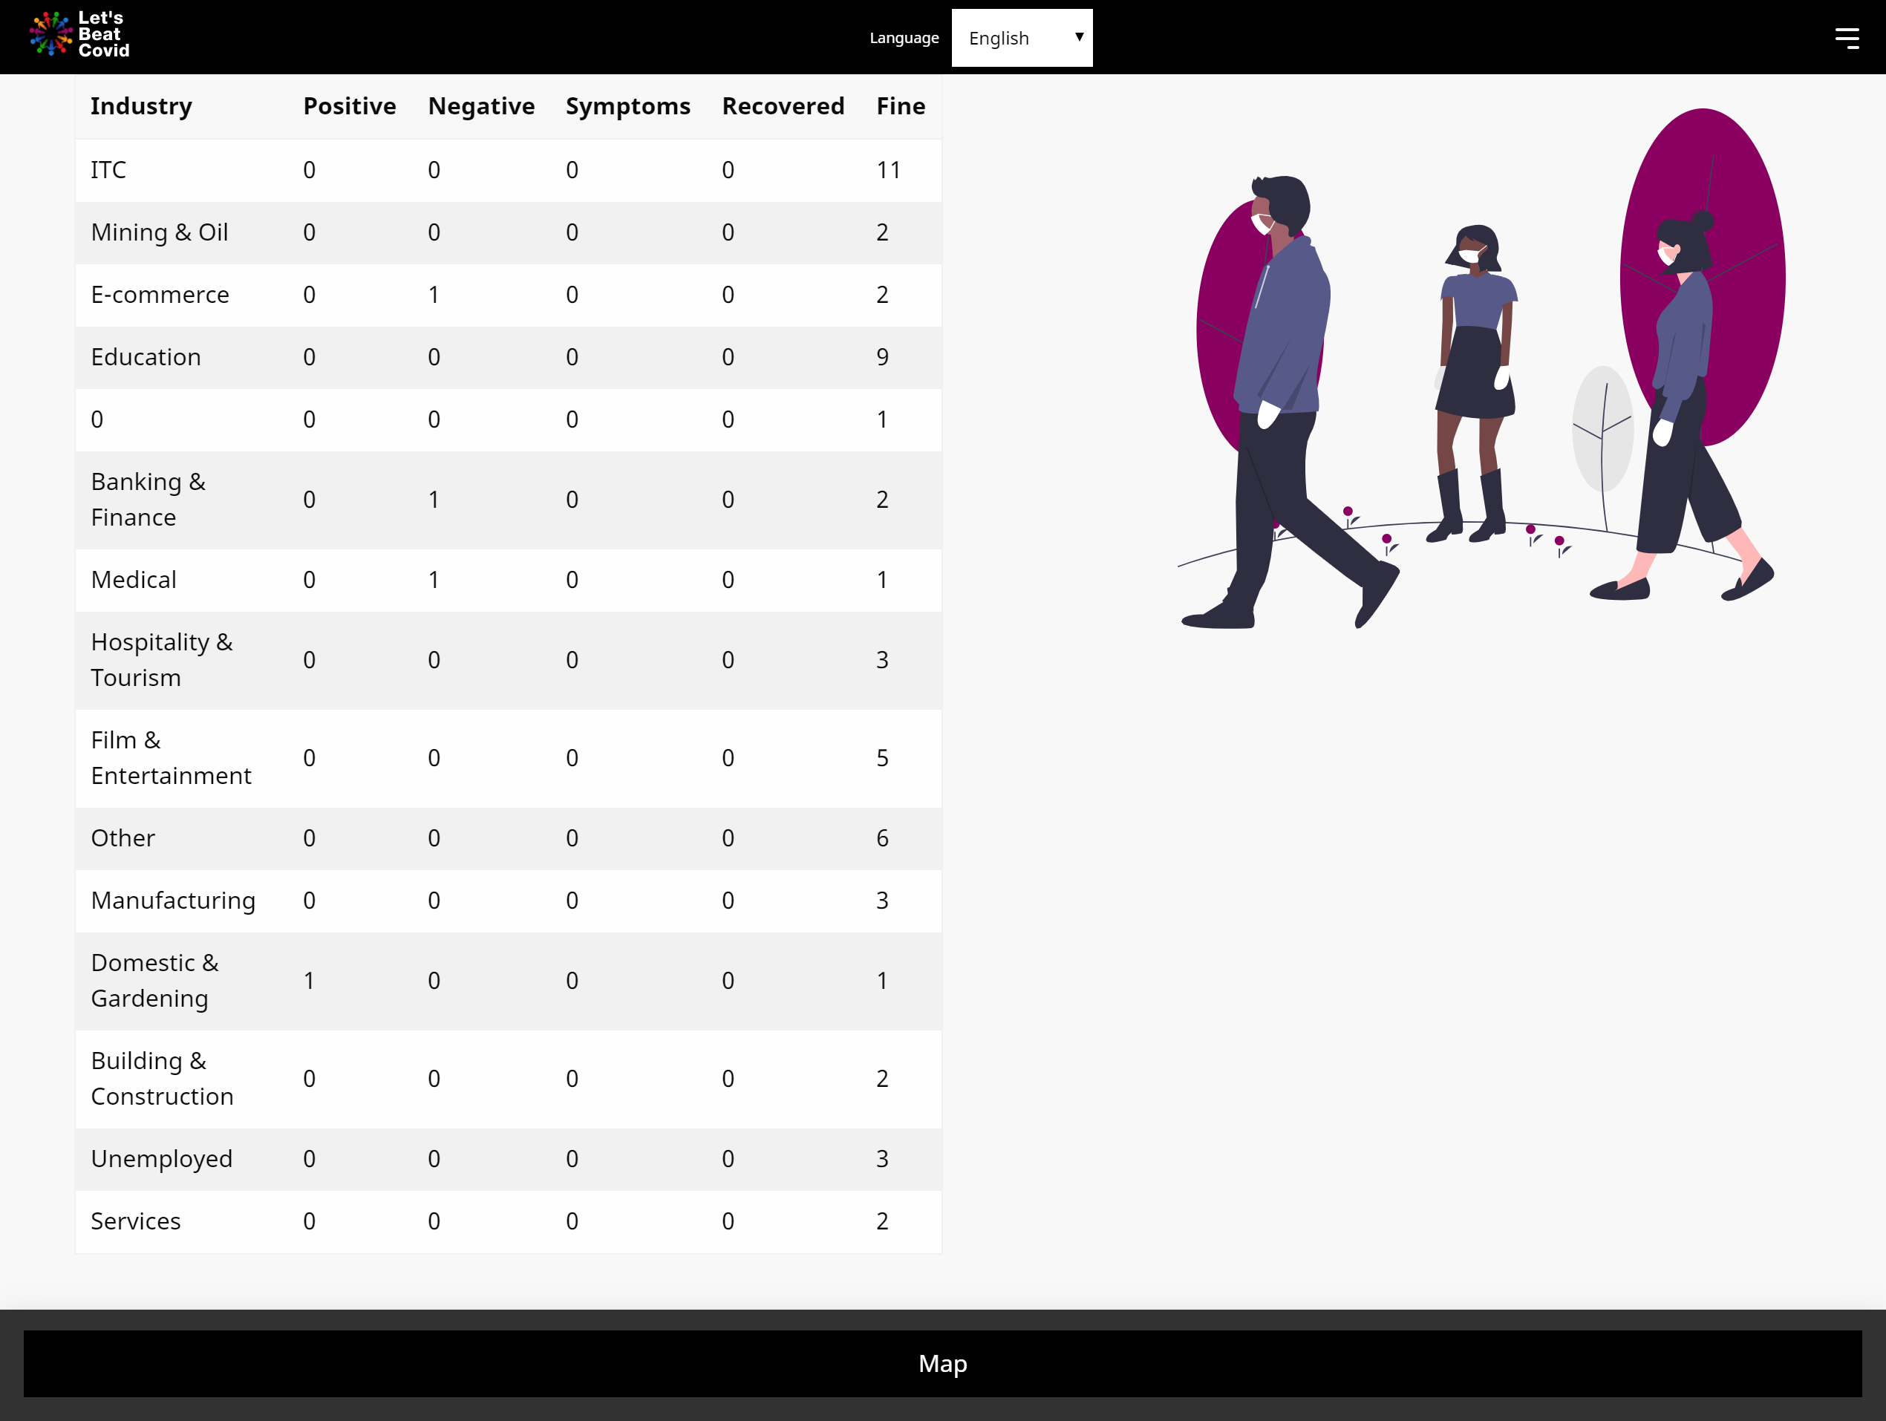1886x1421 pixels.
Task: Click the Symptoms column header
Action: (x=627, y=105)
